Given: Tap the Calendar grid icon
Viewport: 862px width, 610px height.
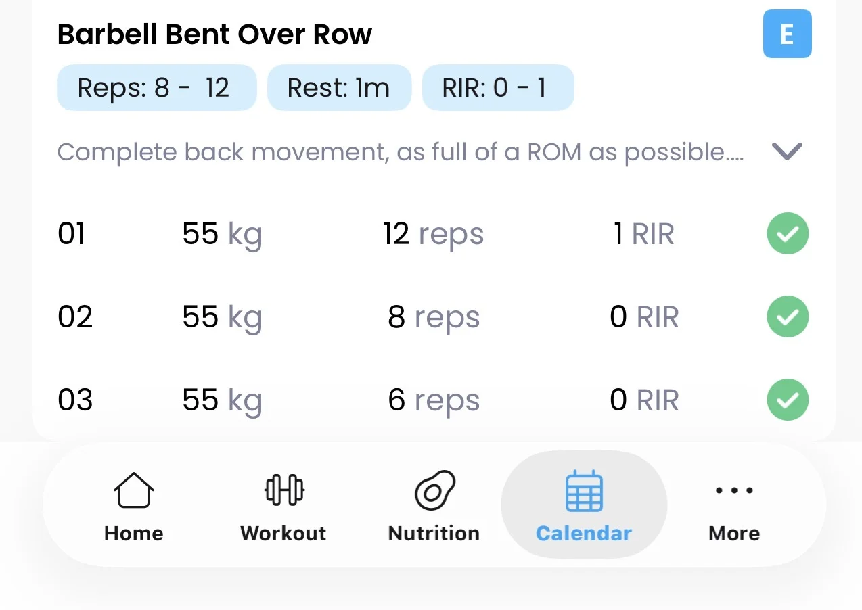Looking at the screenshot, I should click(584, 491).
